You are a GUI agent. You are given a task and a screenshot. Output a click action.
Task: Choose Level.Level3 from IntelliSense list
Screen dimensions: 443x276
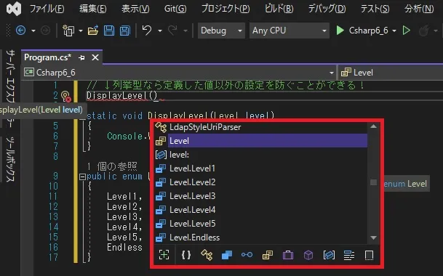(x=261, y=196)
